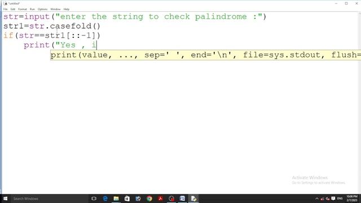Open Microsoft Store from taskbar

(127, 198)
